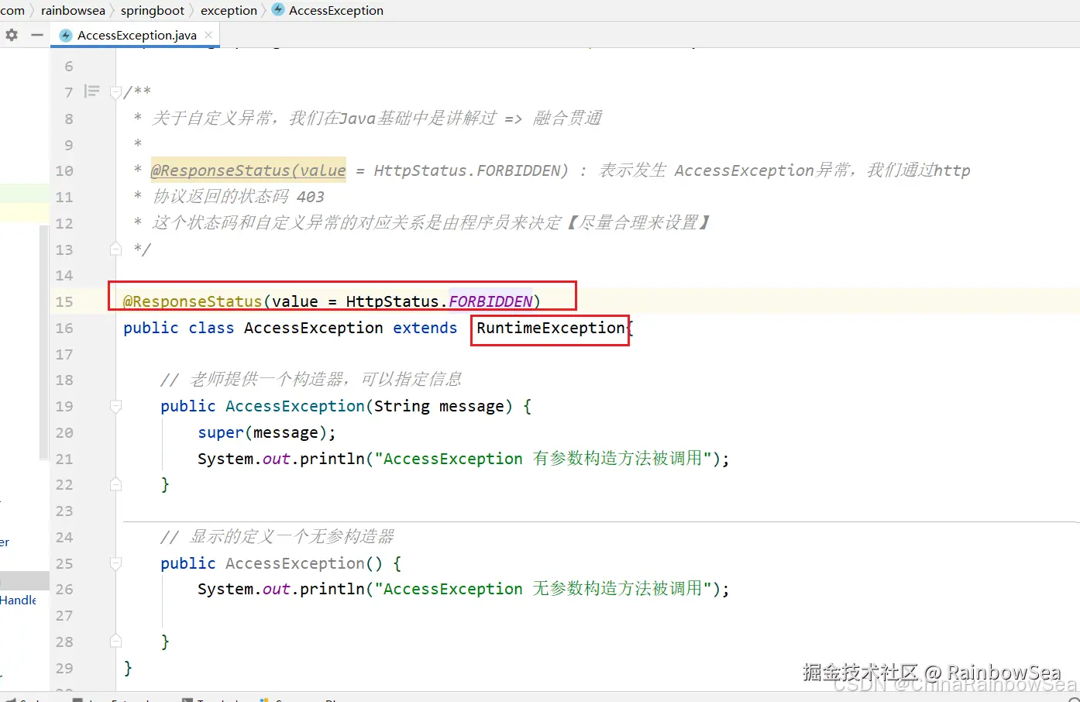Click the 403 status code in comment

point(311,197)
